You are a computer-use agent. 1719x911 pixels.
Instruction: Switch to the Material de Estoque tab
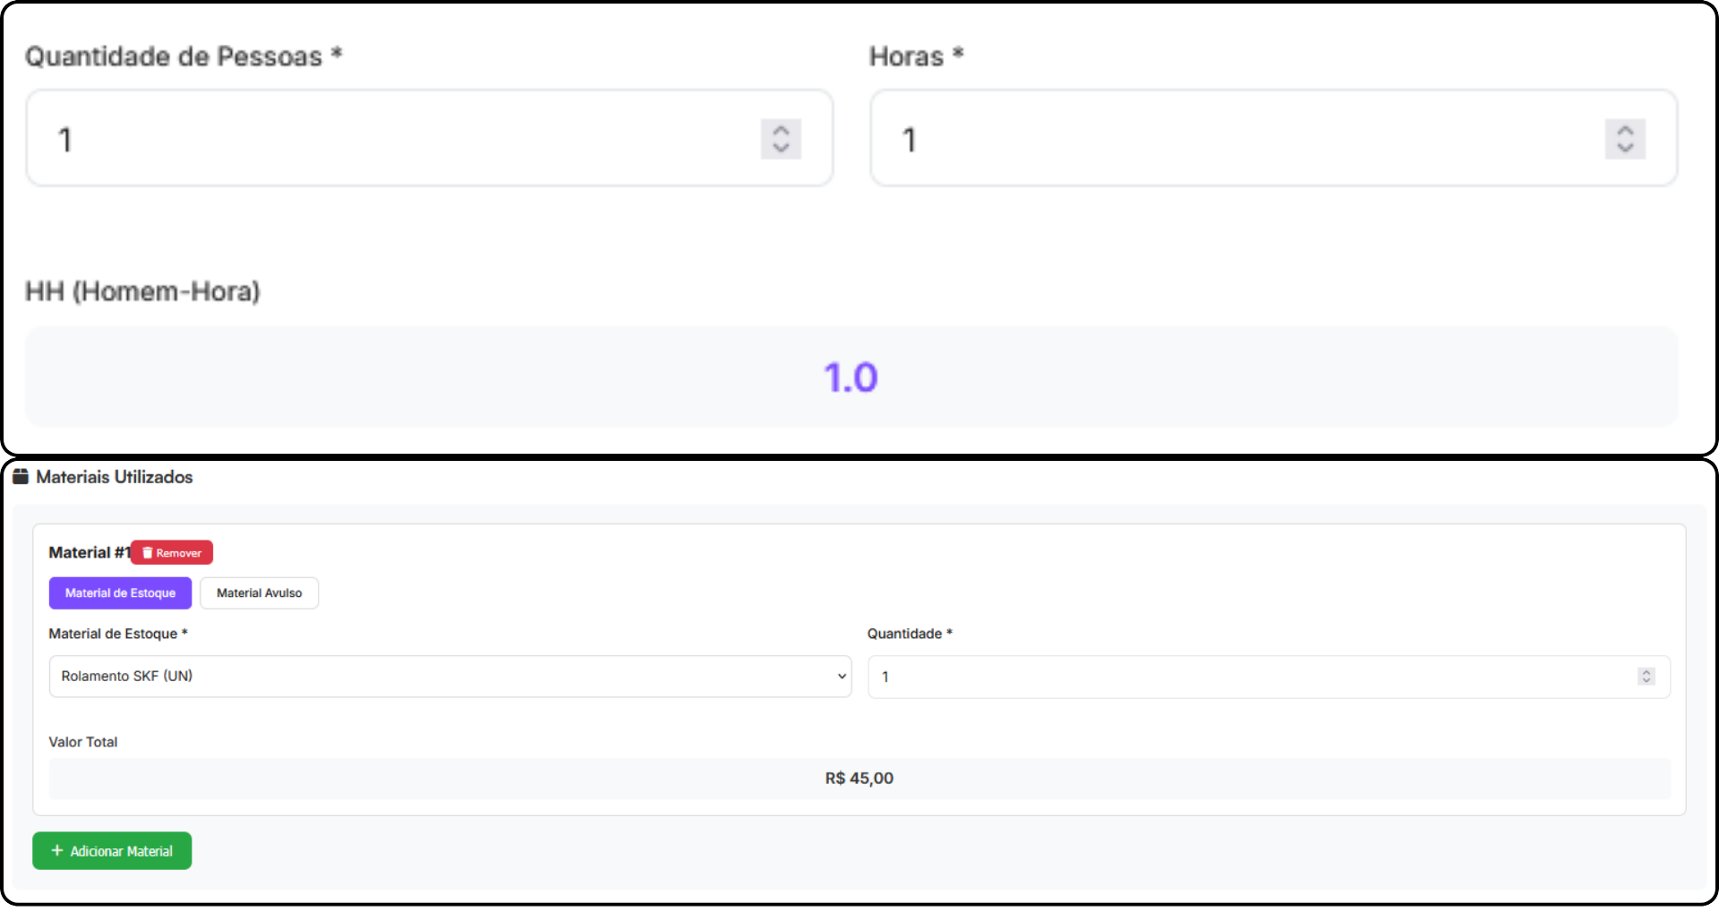120,593
